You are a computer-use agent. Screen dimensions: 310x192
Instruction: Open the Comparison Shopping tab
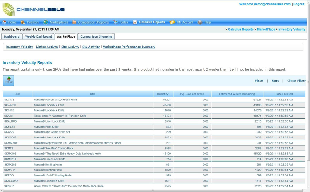(96, 36)
